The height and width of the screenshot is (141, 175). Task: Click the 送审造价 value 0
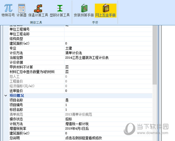[108, 91]
